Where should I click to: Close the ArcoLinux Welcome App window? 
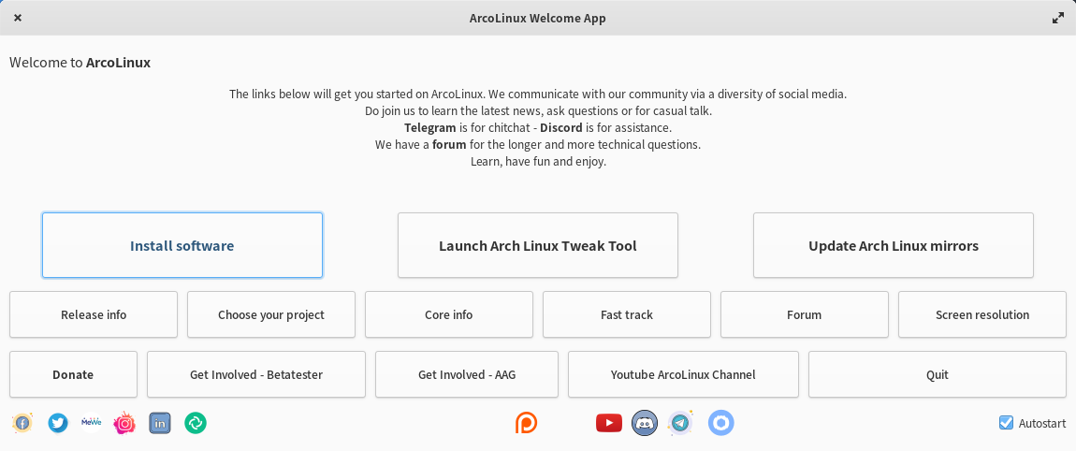[18, 18]
